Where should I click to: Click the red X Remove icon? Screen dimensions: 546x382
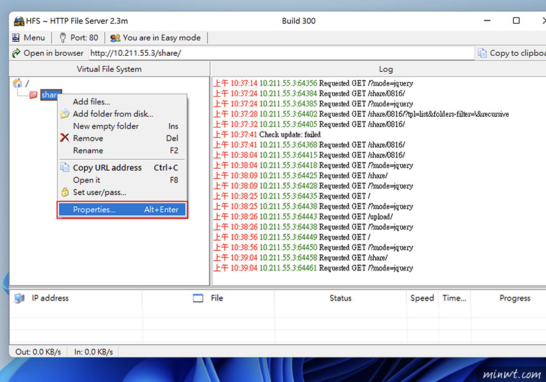click(x=64, y=138)
